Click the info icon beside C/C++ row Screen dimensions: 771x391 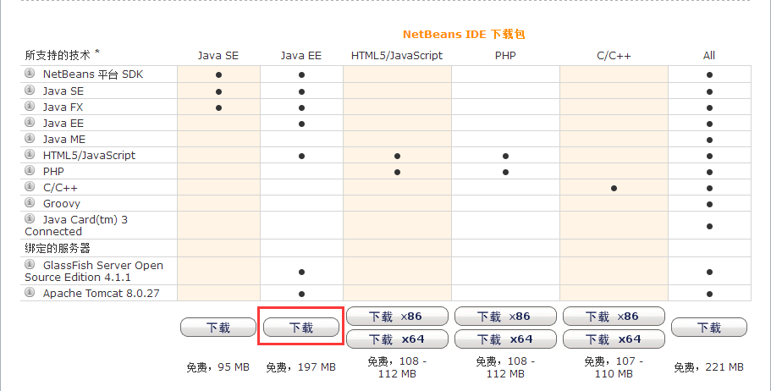[30, 186]
